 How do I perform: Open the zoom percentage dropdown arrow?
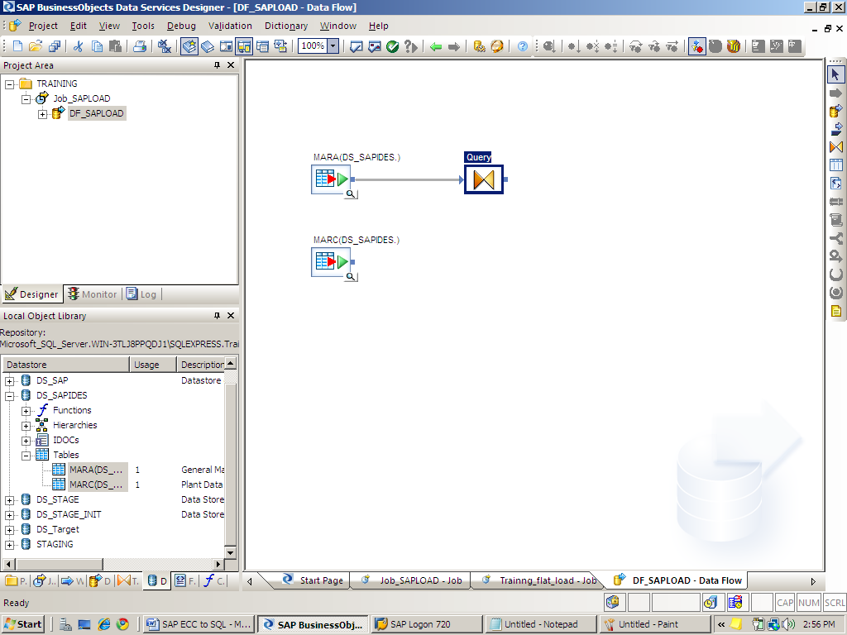tap(333, 46)
